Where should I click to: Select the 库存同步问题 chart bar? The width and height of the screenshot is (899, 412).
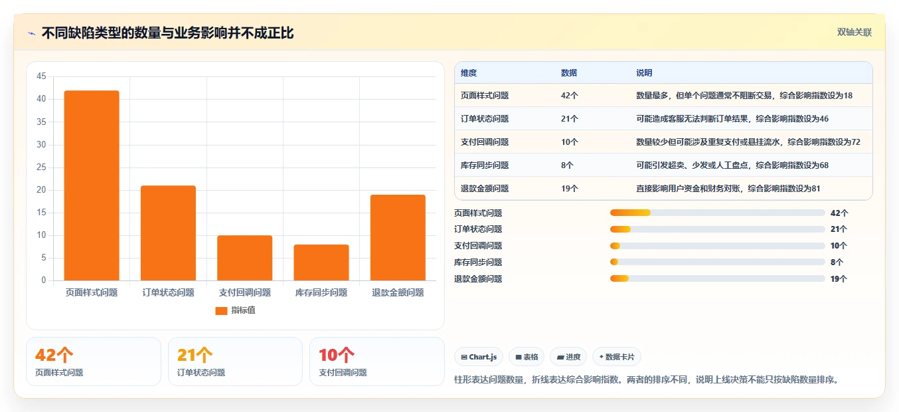pos(321,262)
